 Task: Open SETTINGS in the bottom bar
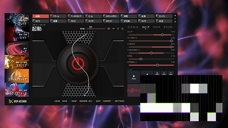(119, 101)
